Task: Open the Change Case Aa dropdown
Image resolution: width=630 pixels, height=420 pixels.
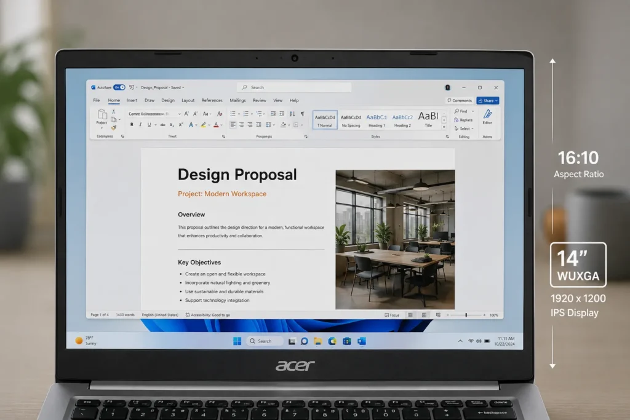Action: 207,114
